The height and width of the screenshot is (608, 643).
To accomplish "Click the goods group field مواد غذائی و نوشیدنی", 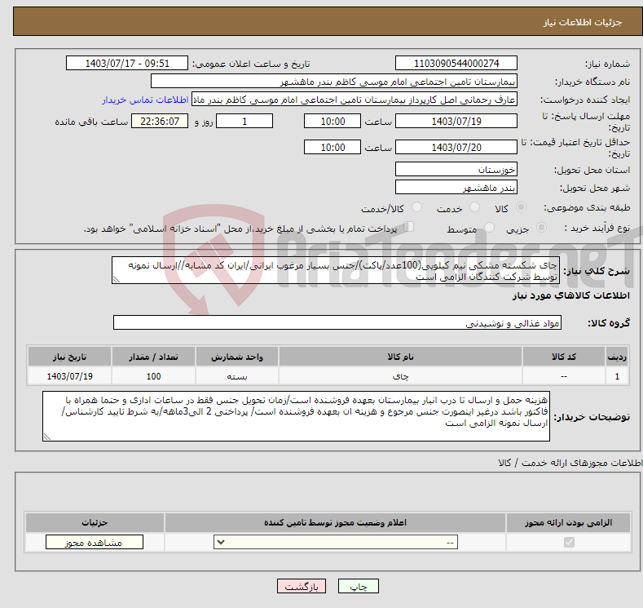I will (x=337, y=322).
